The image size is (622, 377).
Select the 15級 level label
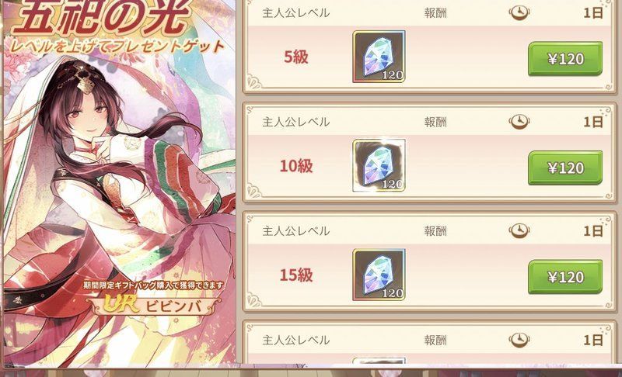(x=296, y=275)
